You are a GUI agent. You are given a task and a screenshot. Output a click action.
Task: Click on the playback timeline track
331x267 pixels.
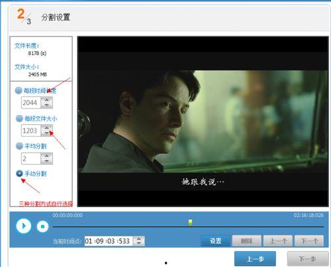pyautogui.click(x=188, y=227)
